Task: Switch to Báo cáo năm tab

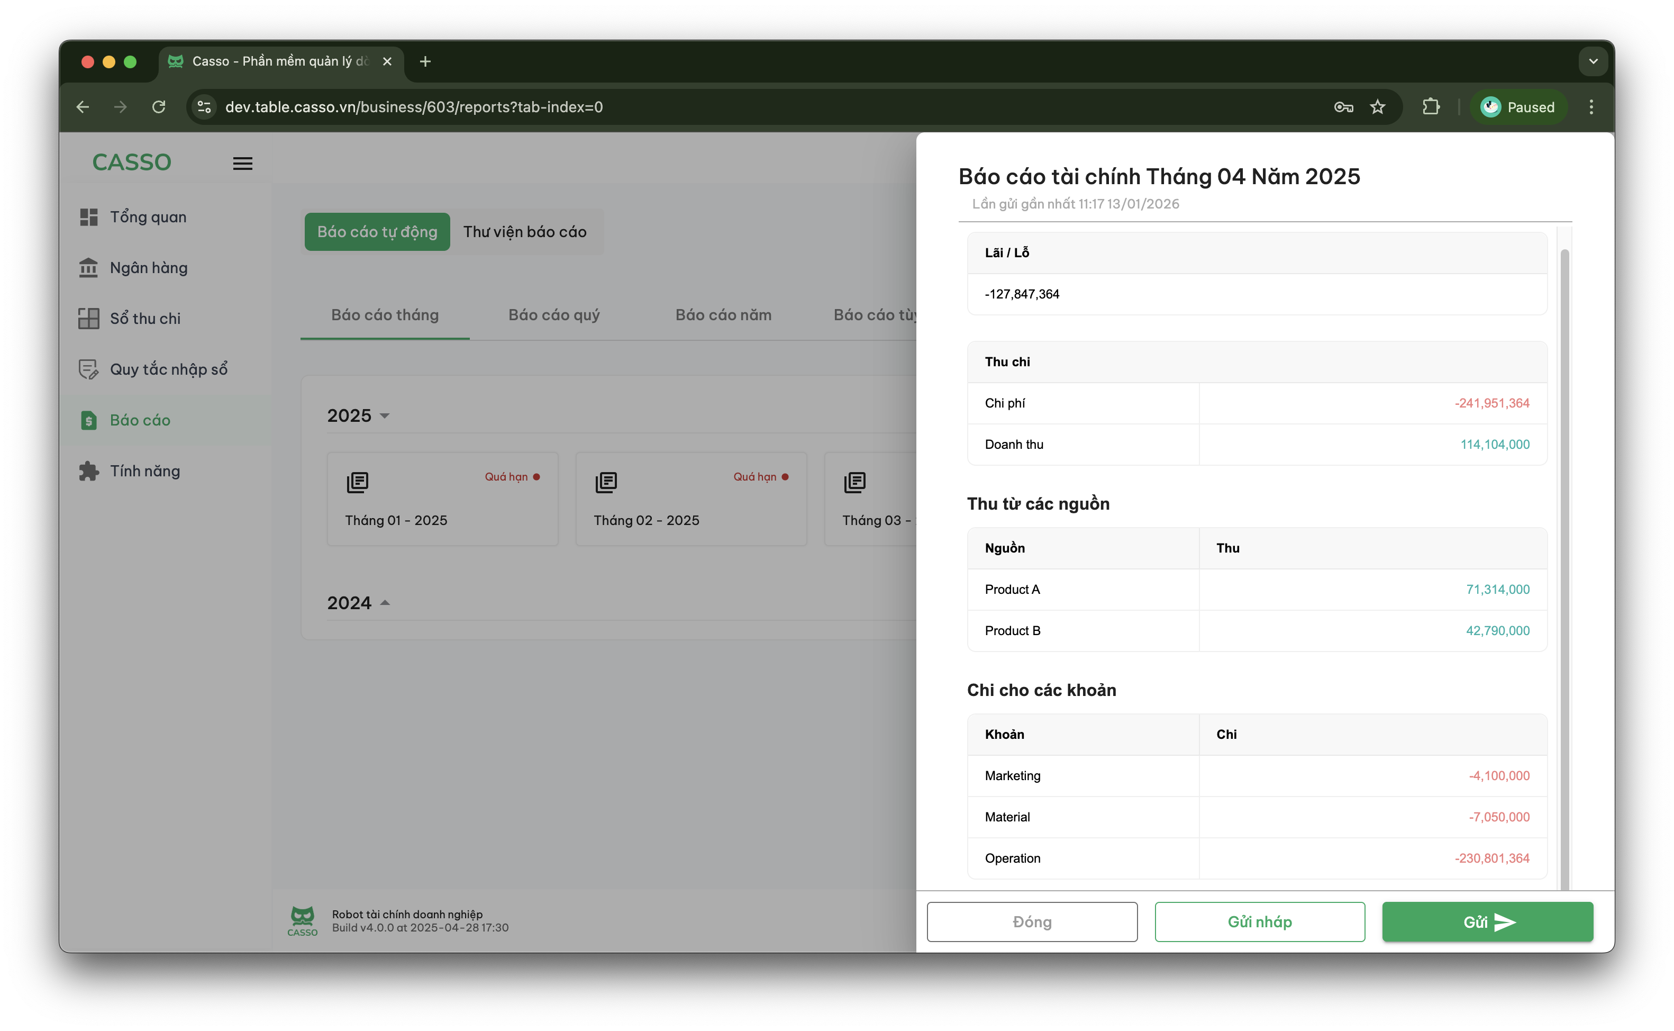Action: point(723,315)
